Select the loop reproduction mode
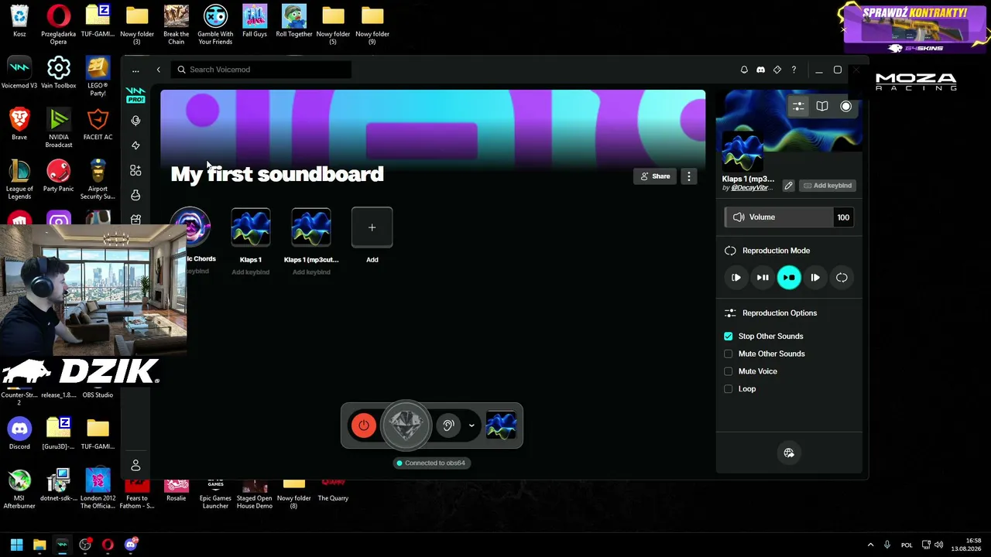991x557 pixels. point(842,278)
